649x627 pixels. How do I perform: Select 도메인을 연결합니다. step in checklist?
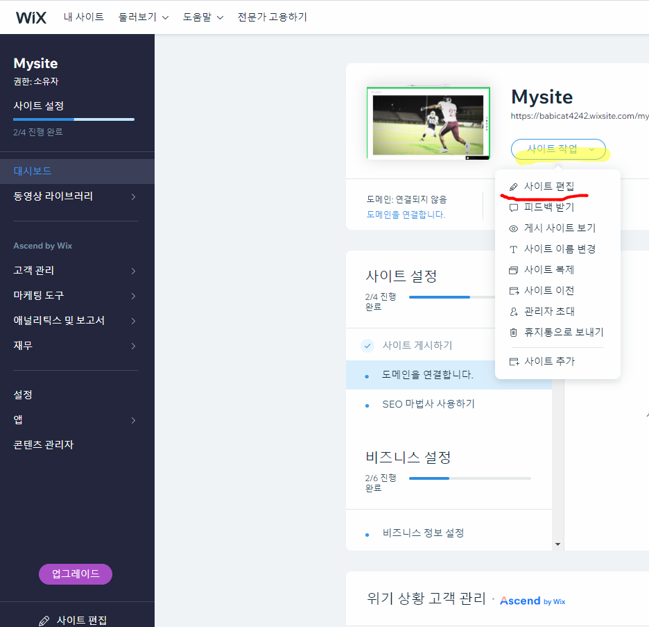449,375
